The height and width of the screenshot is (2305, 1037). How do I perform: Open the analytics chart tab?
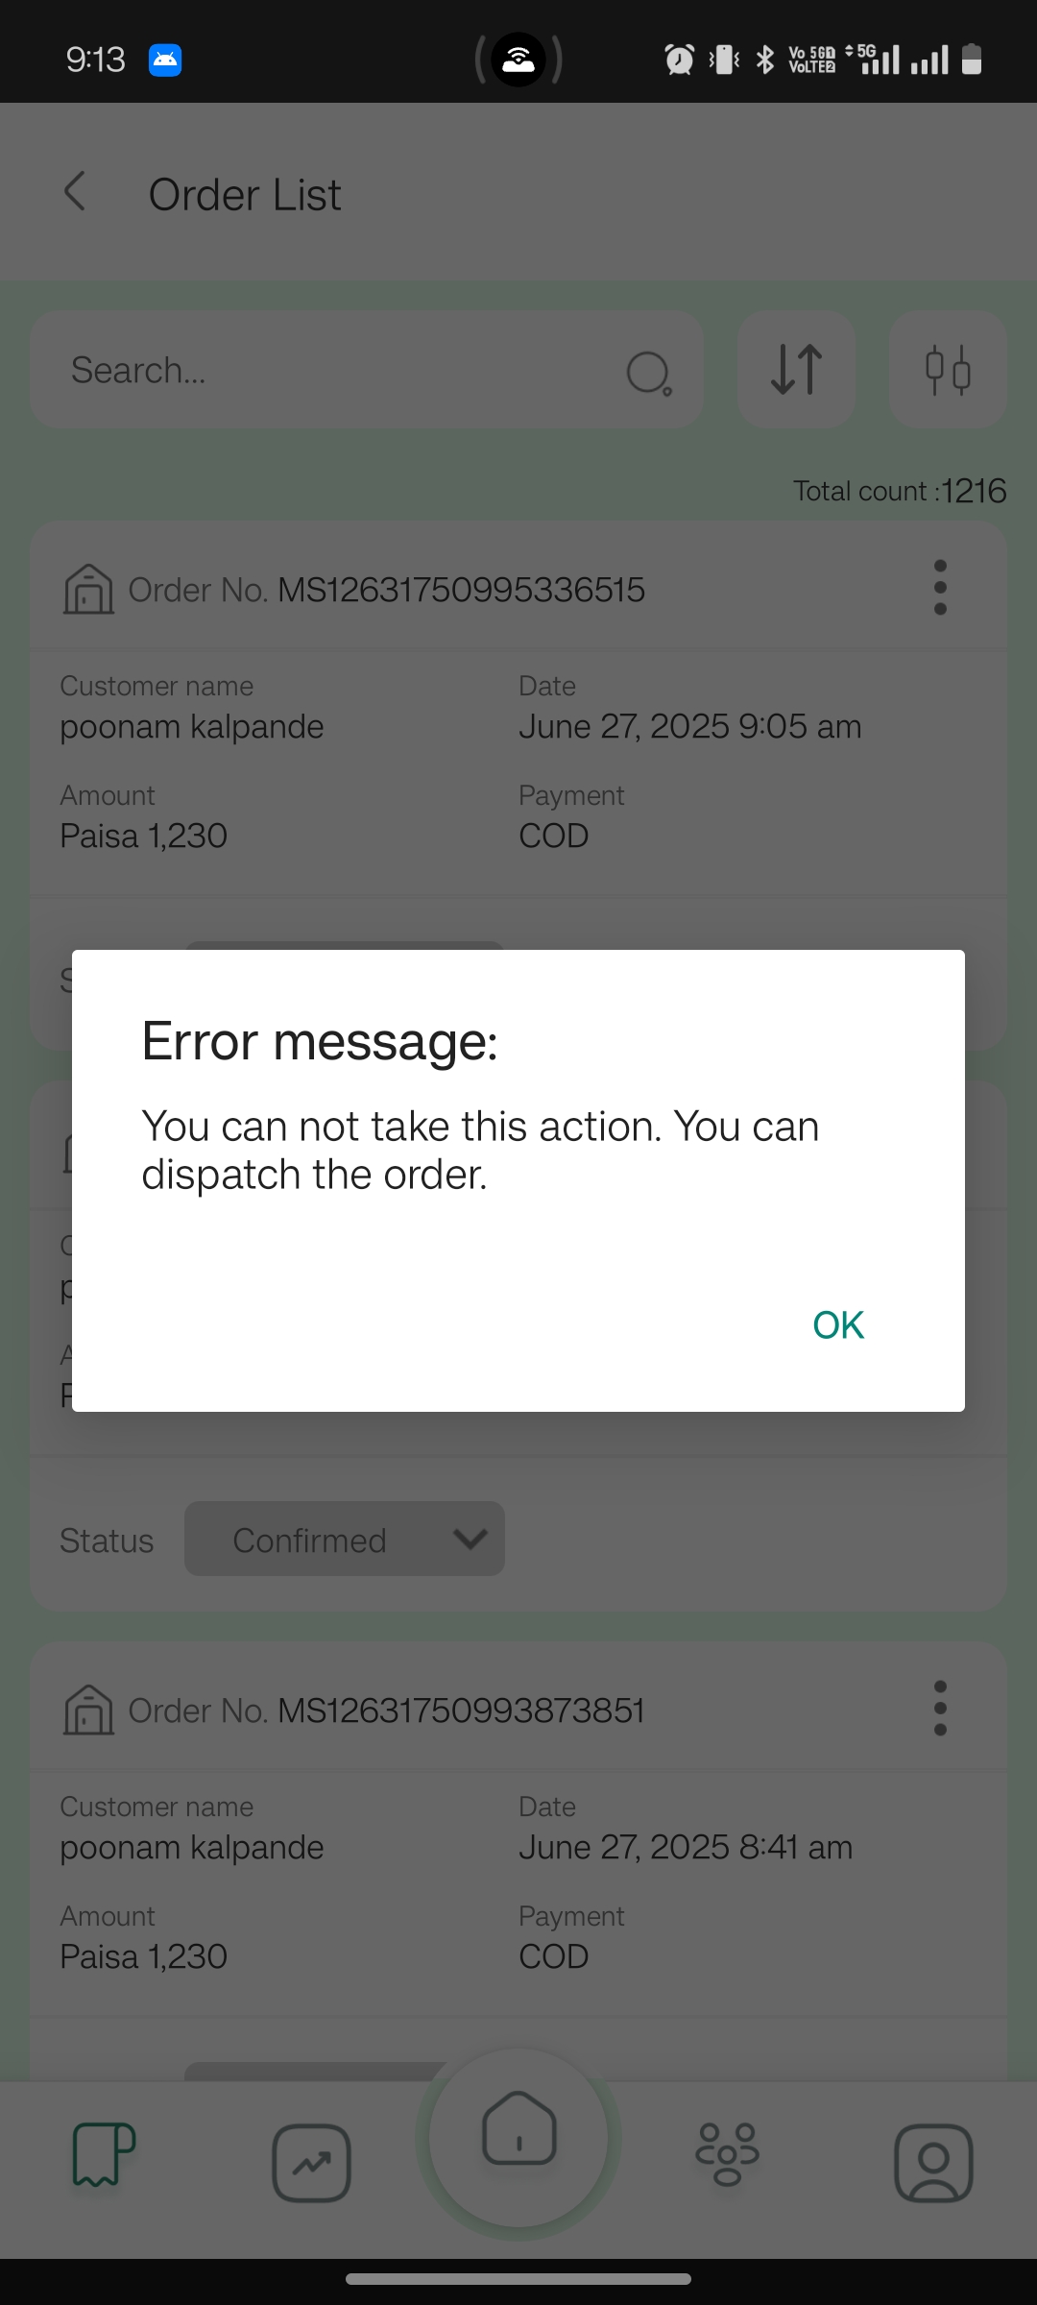point(311,2163)
